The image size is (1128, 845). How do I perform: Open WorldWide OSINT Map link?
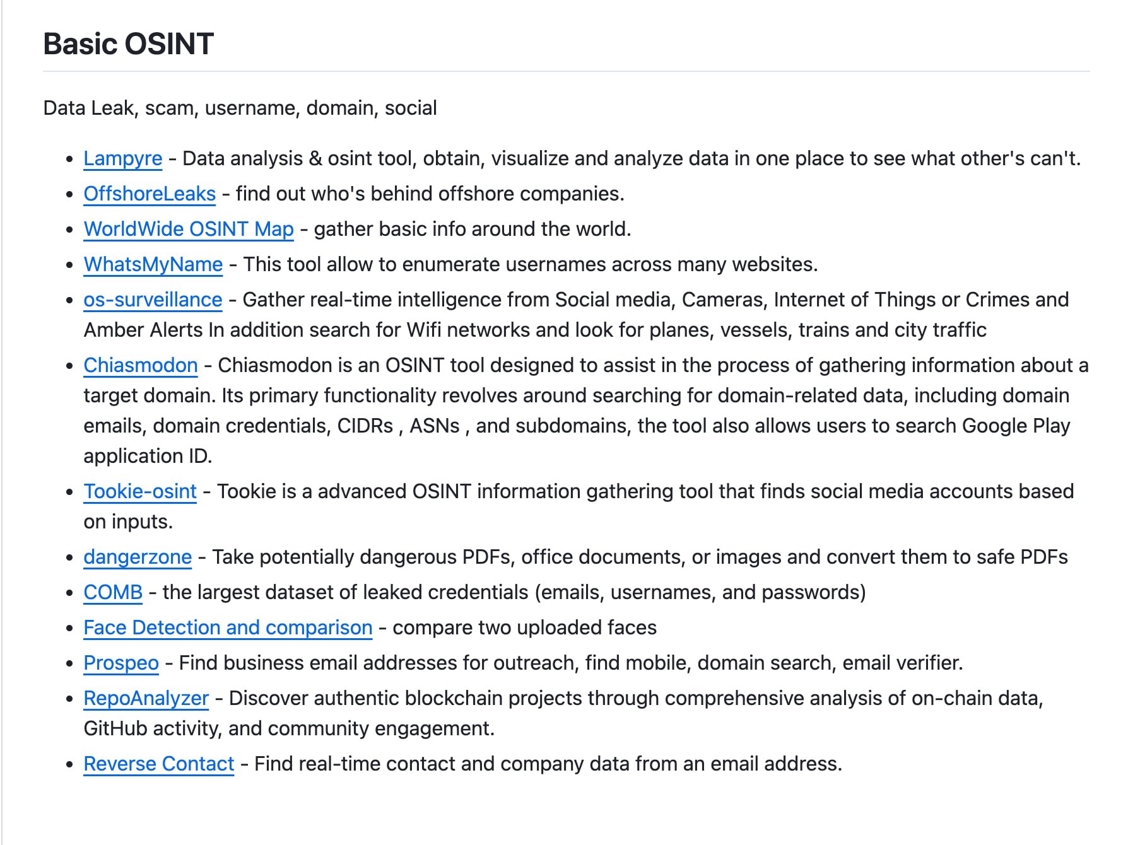point(189,229)
